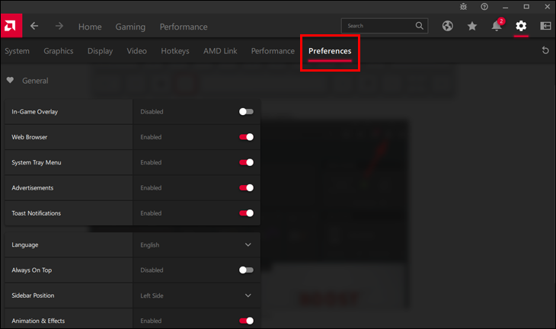Minimize the Radeon Software window
The width and height of the screenshot is (556, 329).
[x=506, y=7]
